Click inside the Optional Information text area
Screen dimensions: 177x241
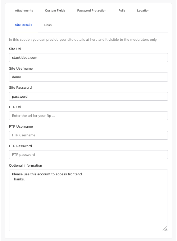click(x=88, y=201)
